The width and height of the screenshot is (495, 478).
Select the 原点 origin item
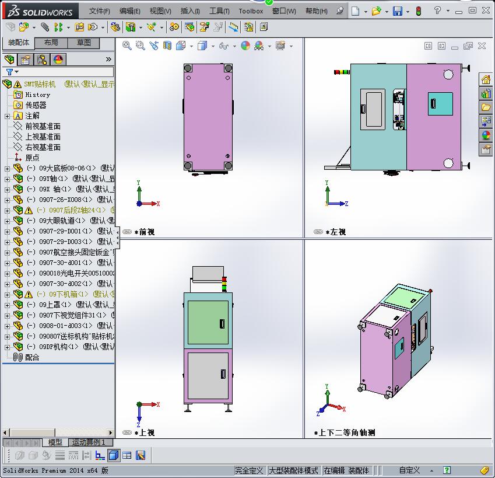(26, 158)
